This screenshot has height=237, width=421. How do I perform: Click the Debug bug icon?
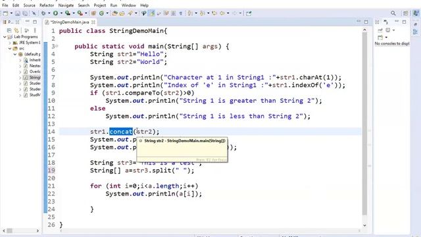coord(43,13)
